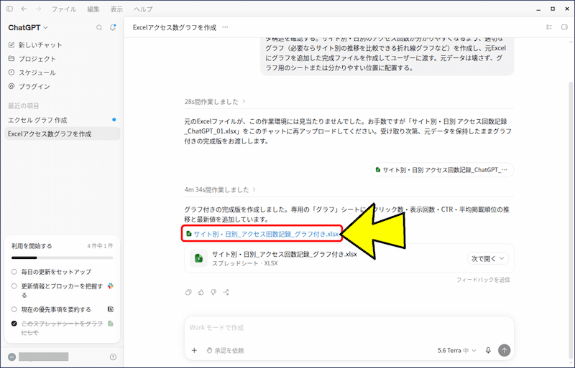Open the ヘルプ menu
The height and width of the screenshot is (368, 575).
(143, 9)
